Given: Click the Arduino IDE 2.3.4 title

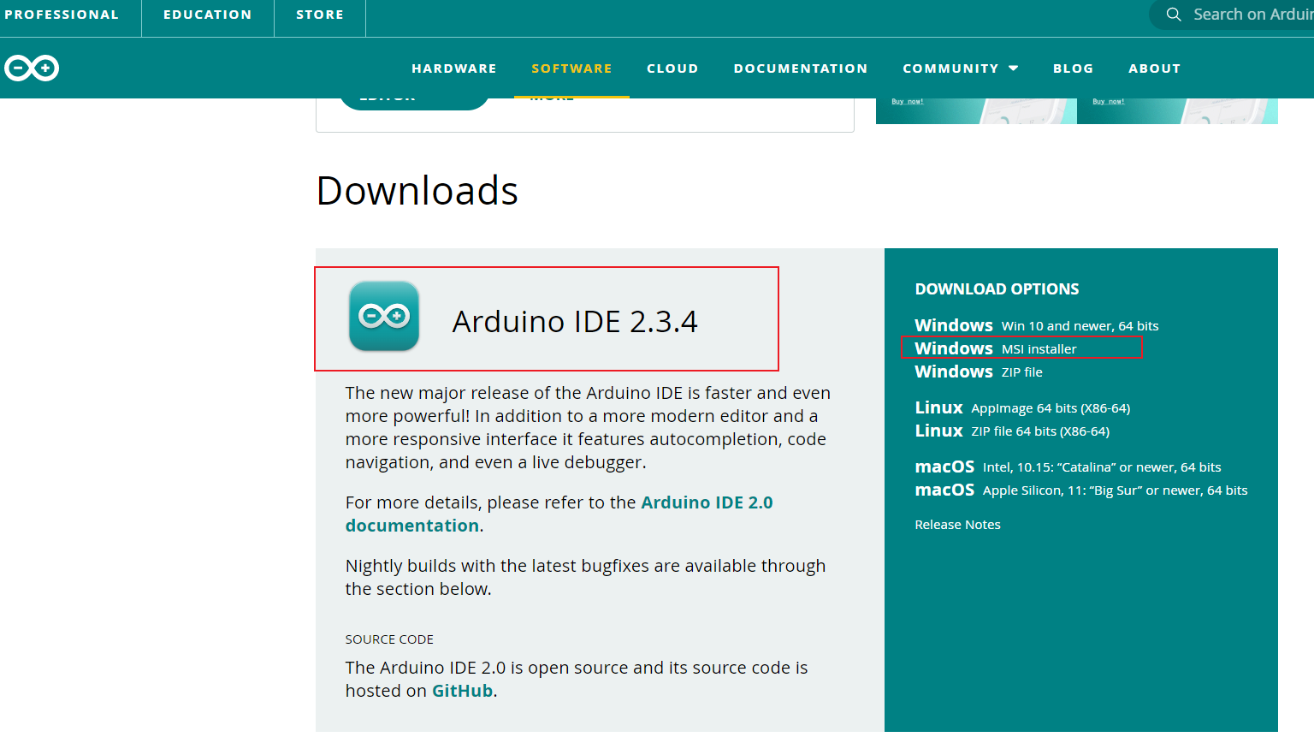Looking at the screenshot, I should coord(575,322).
